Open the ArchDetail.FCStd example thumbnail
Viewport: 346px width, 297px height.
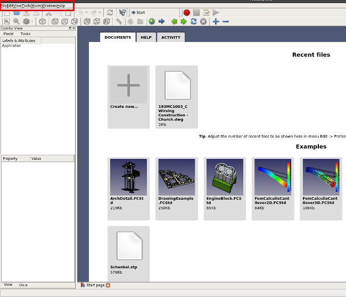click(128, 177)
